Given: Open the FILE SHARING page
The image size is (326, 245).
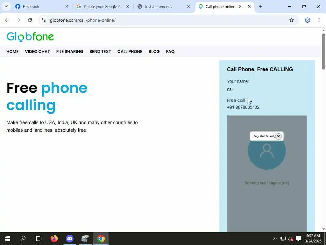Looking at the screenshot, I should pos(70,51).
